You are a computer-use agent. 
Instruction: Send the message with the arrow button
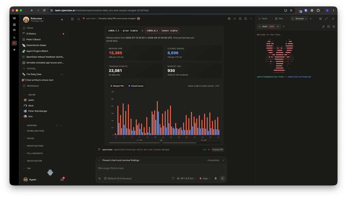[x=222, y=178]
